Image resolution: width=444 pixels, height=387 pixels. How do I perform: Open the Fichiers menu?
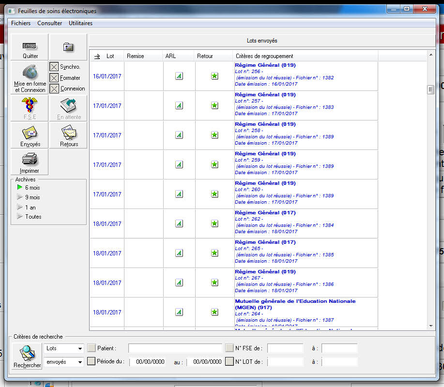tap(21, 23)
